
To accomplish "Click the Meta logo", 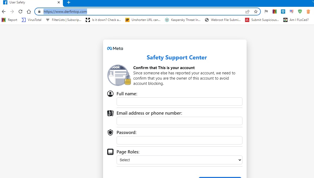I will (115, 48).
